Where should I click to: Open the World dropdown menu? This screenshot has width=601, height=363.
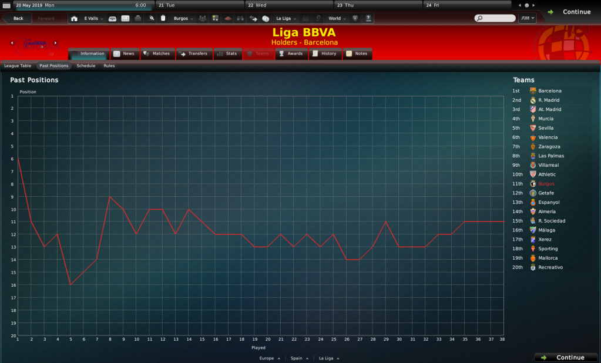point(337,18)
